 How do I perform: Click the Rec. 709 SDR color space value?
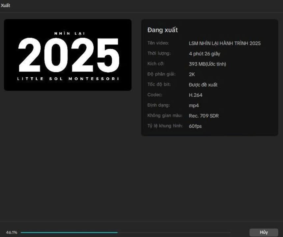click(204, 116)
